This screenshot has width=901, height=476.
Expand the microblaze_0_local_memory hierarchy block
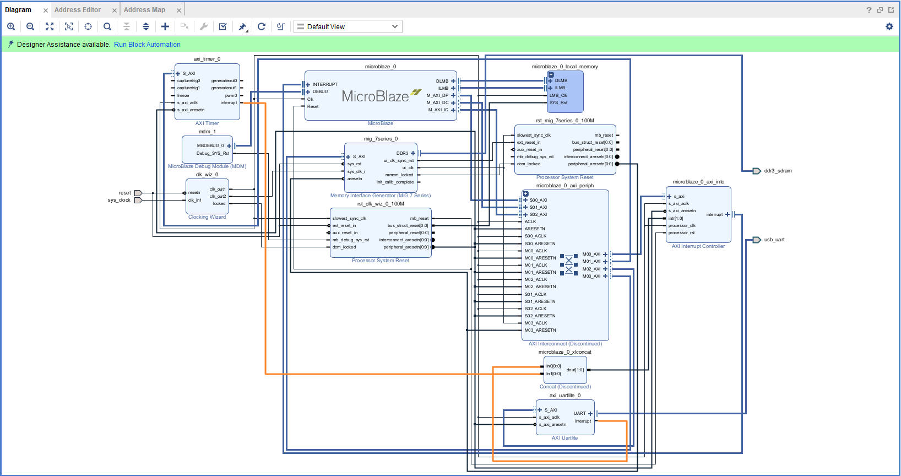point(551,74)
